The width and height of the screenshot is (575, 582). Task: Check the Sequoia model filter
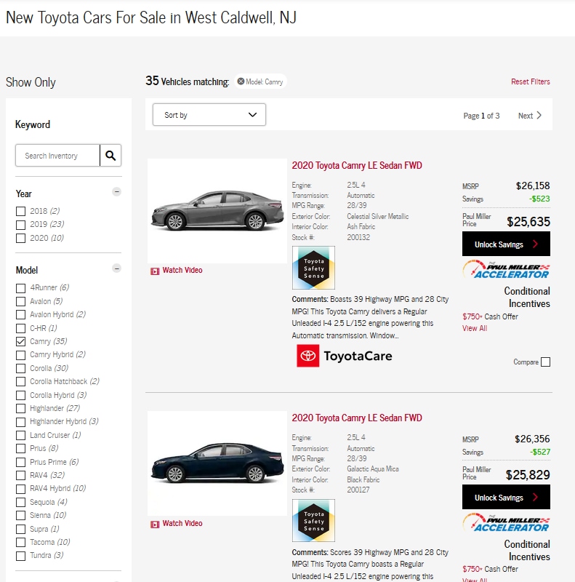tap(21, 502)
